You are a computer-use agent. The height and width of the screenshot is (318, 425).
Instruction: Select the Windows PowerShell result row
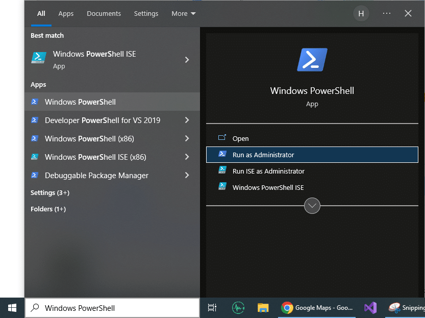(112, 102)
